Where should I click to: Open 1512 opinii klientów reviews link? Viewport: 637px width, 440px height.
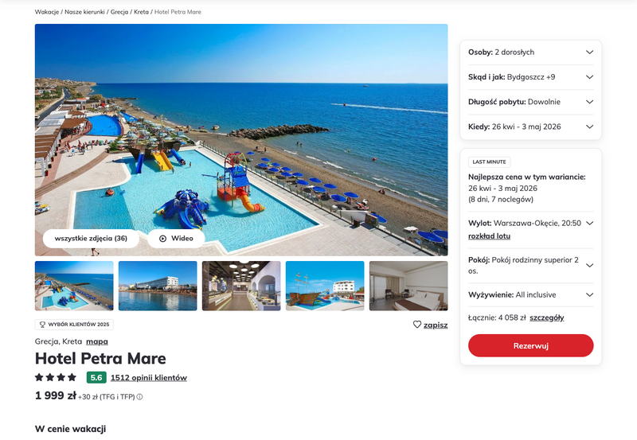pyautogui.click(x=149, y=377)
